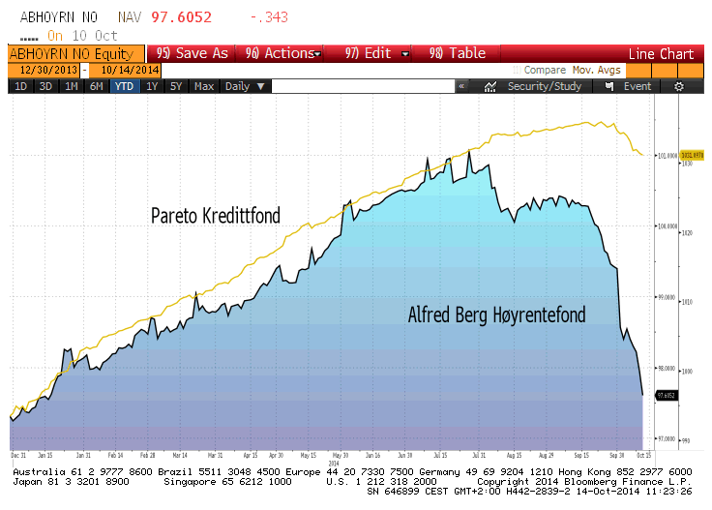The width and height of the screenshot is (712, 510).
Task: Click the ABHOYRN NO ticker header text
Action: [59, 17]
